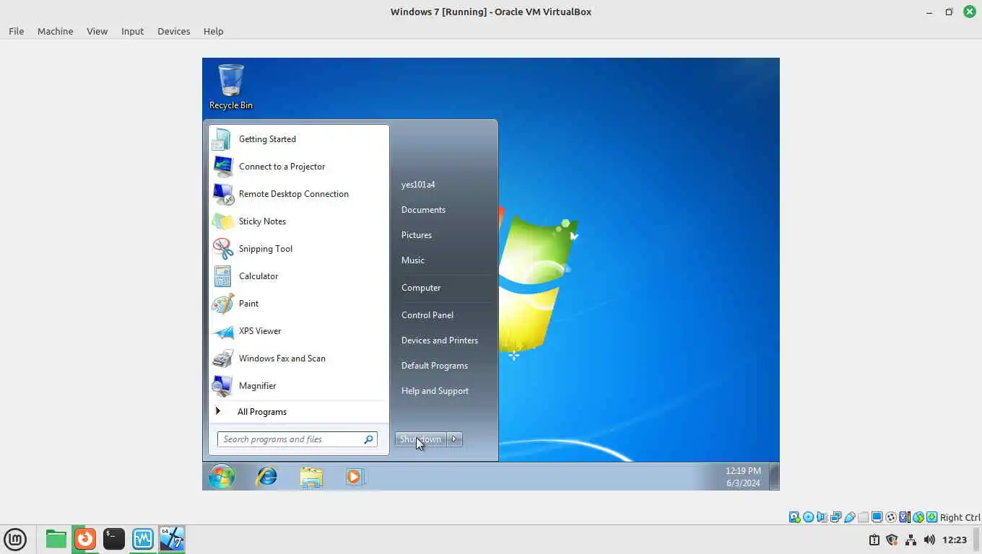Open the Linux Mint menu button
Viewport: 982px width, 554px height.
pos(15,539)
